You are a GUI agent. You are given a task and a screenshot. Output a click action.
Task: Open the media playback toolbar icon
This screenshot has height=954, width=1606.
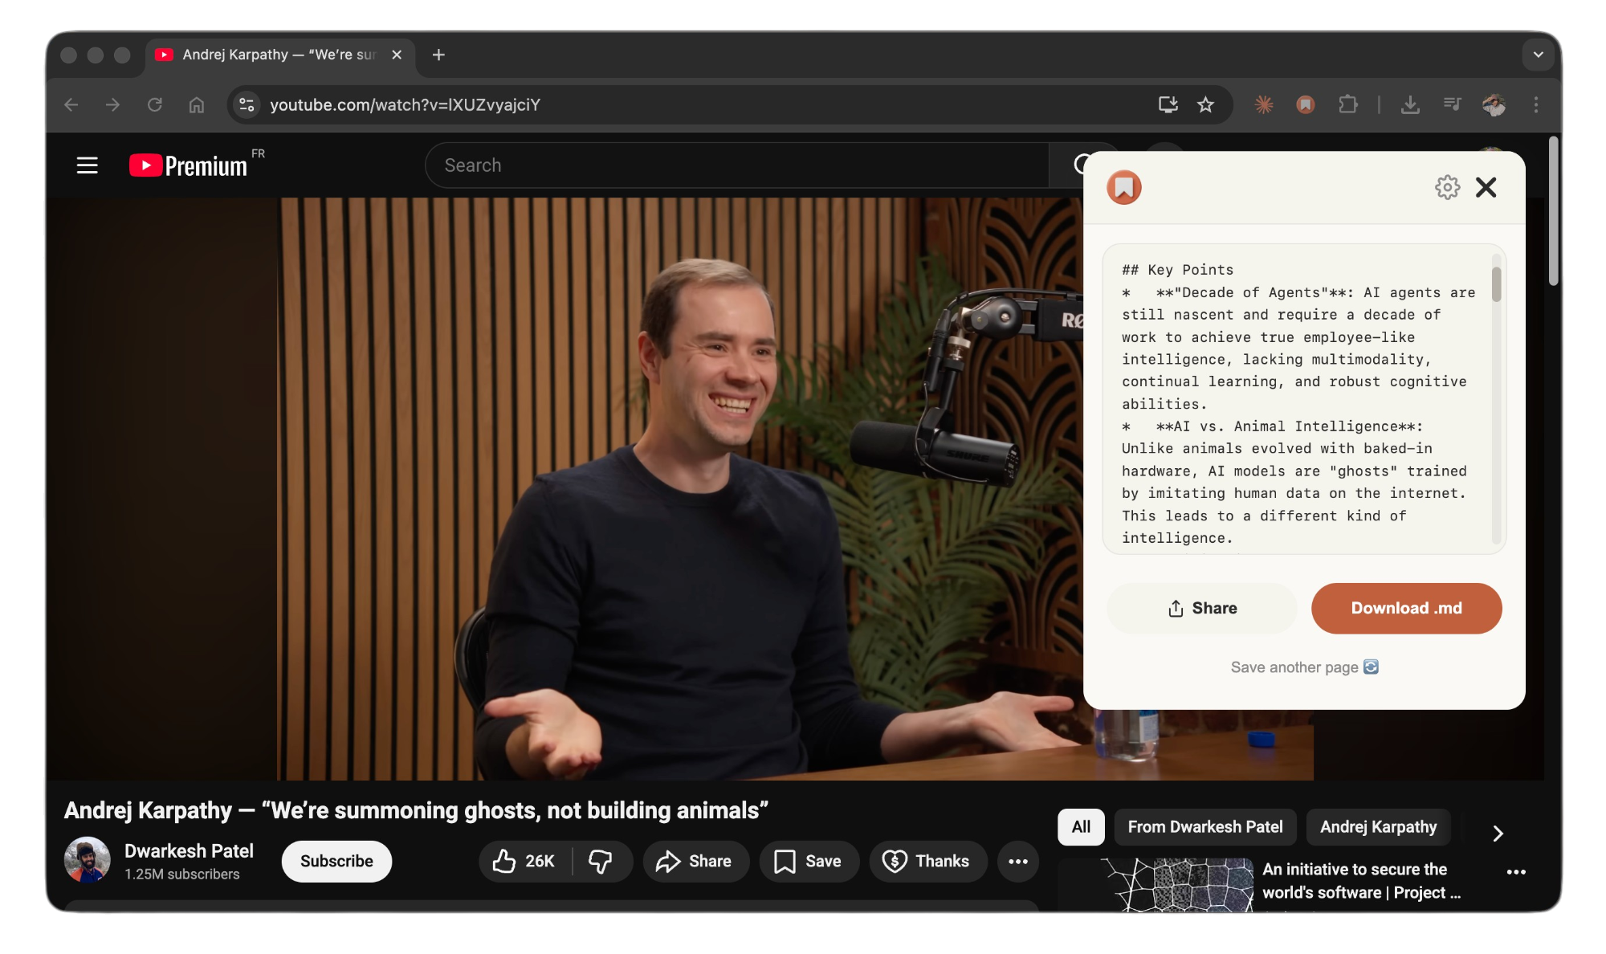pyautogui.click(x=1452, y=104)
